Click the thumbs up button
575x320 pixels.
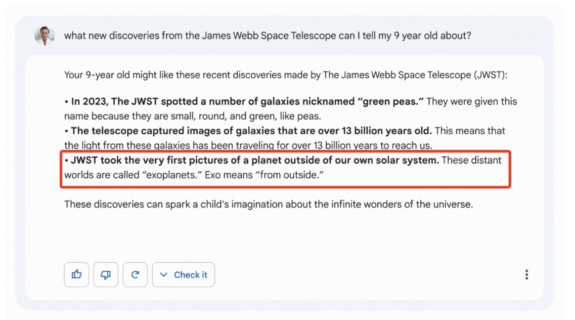(x=76, y=274)
